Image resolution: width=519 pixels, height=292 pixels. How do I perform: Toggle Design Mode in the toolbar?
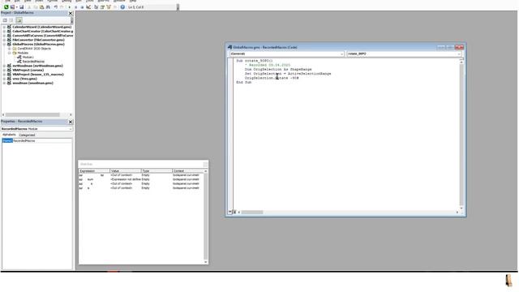[x=88, y=7]
